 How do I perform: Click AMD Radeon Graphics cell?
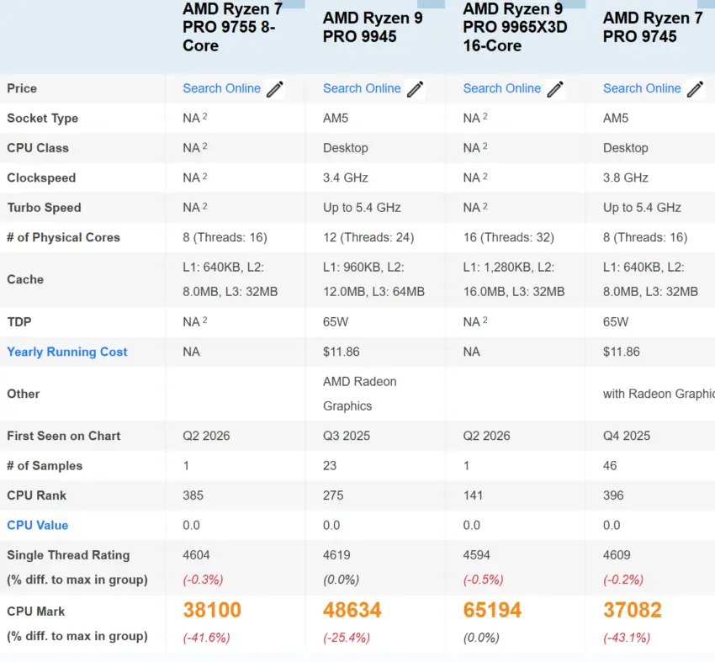click(360, 394)
